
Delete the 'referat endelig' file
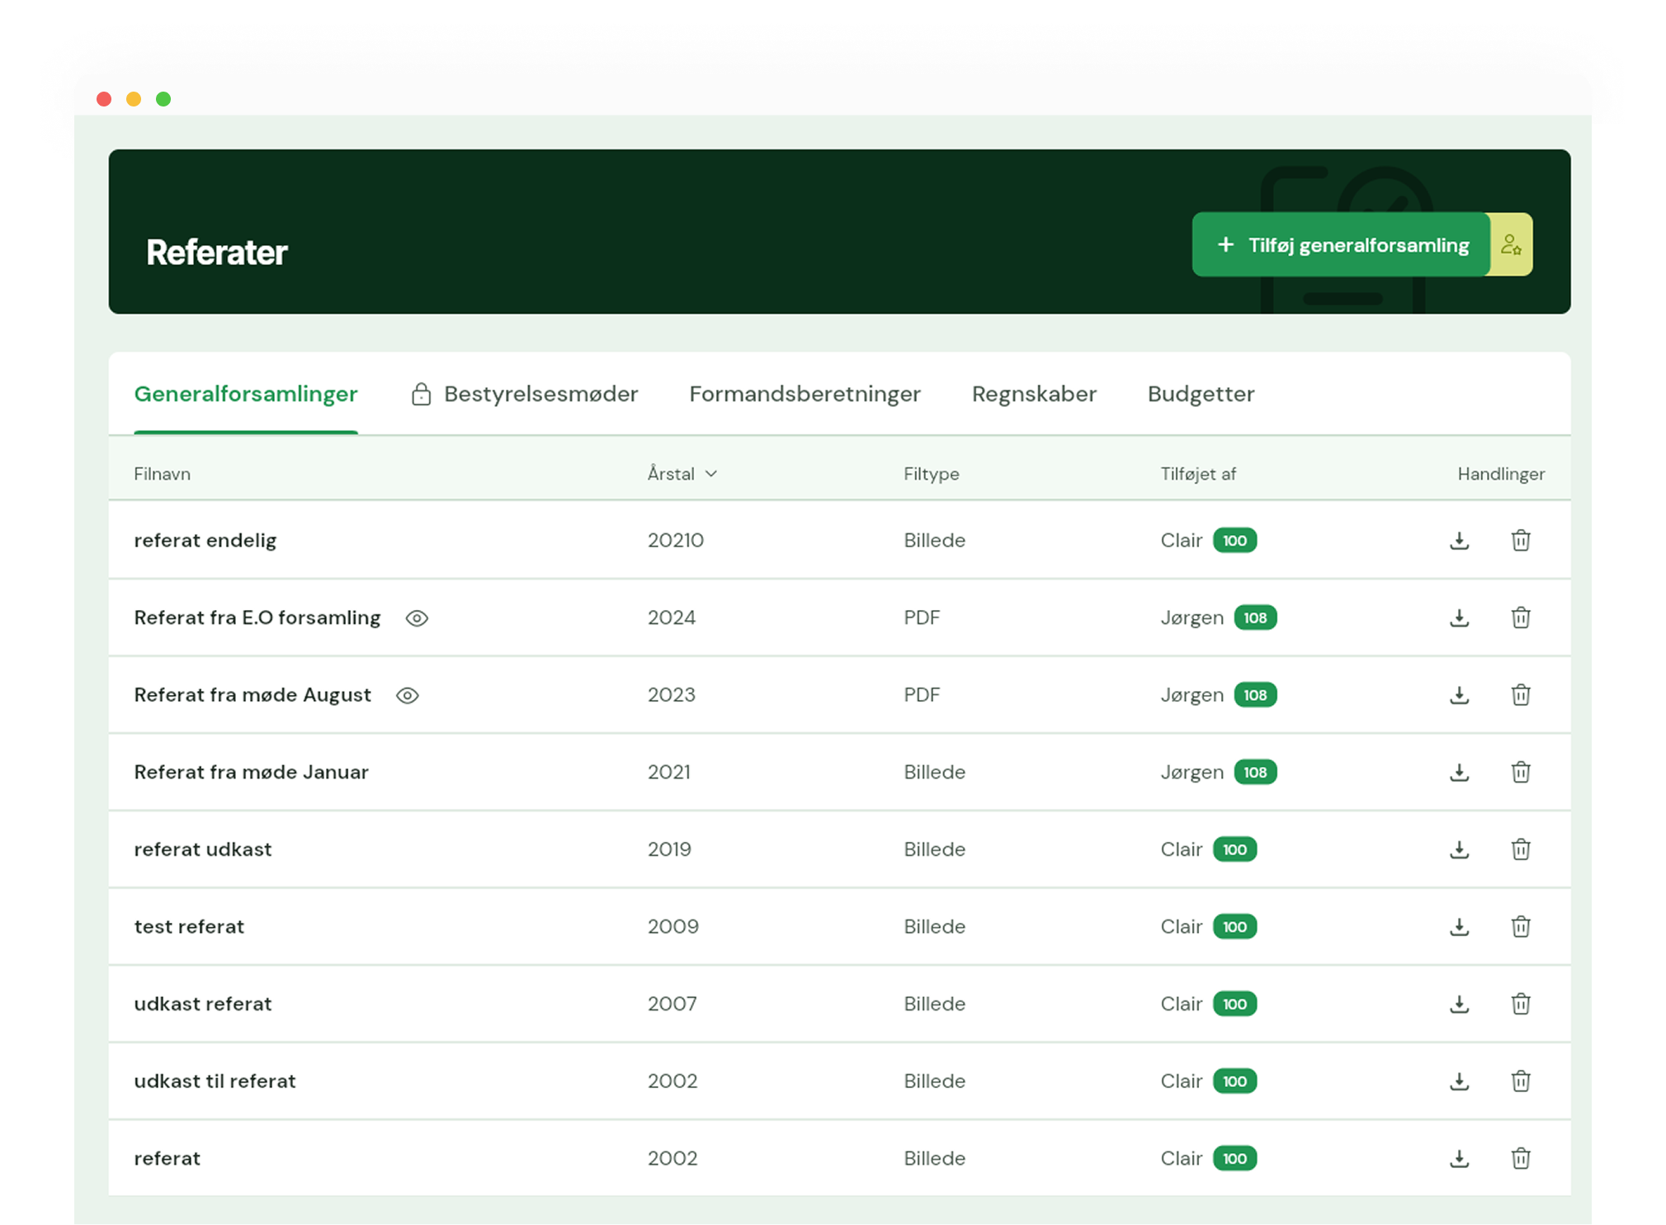(x=1520, y=541)
